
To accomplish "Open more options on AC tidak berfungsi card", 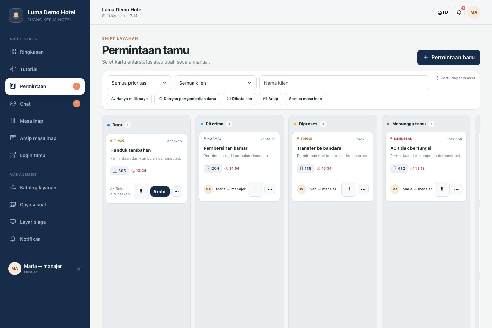I will click(x=456, y=189).
